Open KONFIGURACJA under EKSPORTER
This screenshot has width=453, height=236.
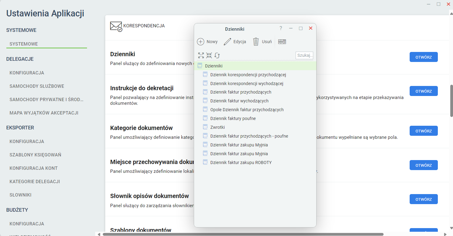click(x=27, y=142)
